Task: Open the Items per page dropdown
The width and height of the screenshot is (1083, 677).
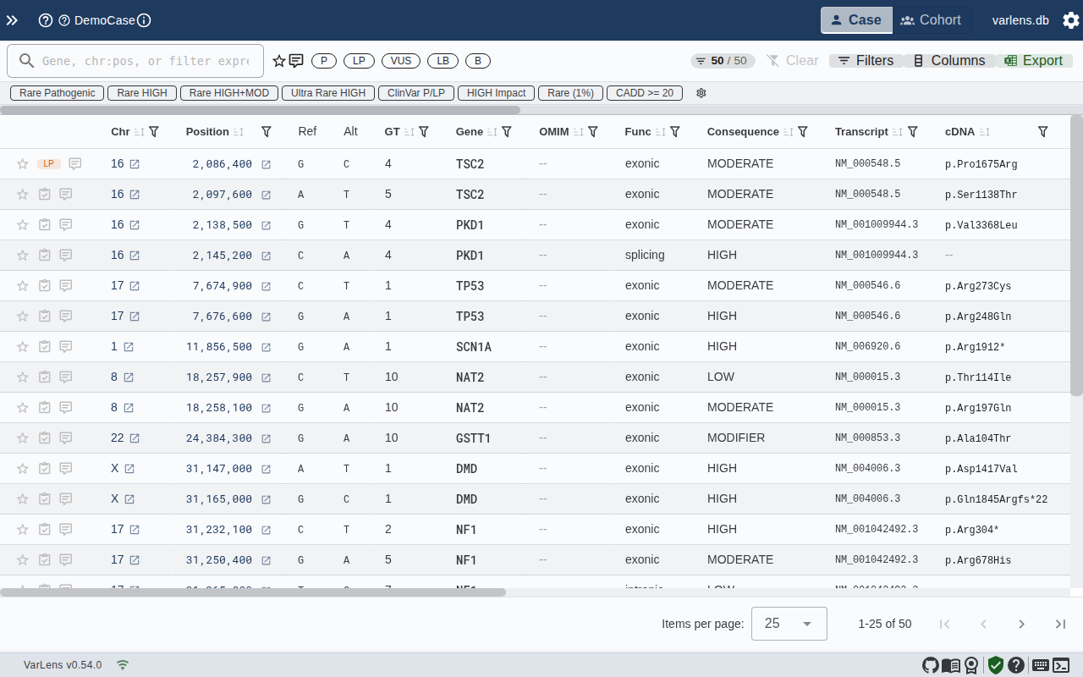Action: [789, 624]
